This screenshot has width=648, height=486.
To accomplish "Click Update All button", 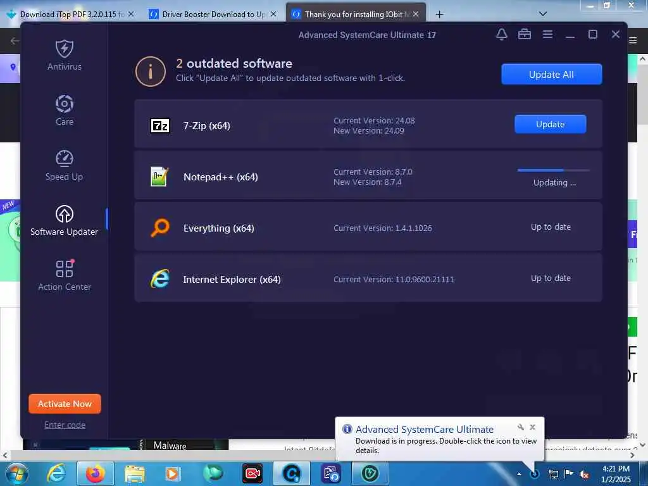I will coord(551,75).
